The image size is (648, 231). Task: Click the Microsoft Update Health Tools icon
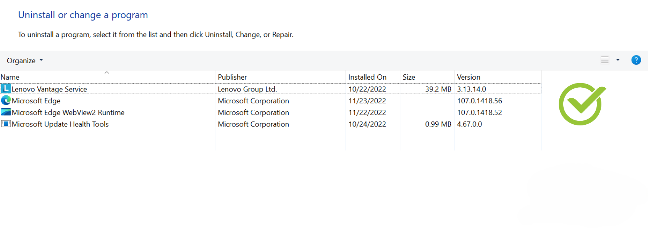(x=6, y=124)
